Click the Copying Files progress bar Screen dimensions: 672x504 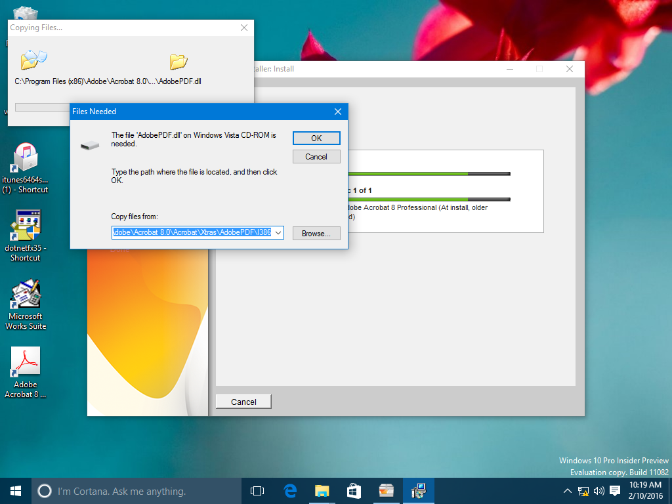43,107
